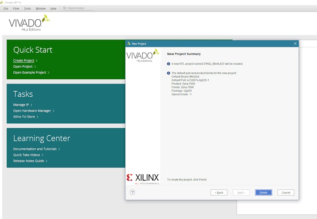Open the Window menu

40,9
